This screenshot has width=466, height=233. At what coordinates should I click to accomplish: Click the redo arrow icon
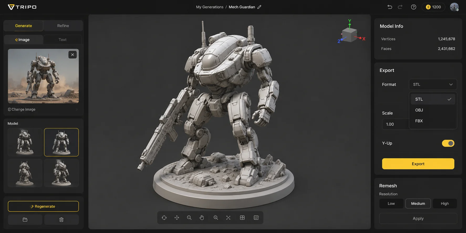[x=400, y=7]
